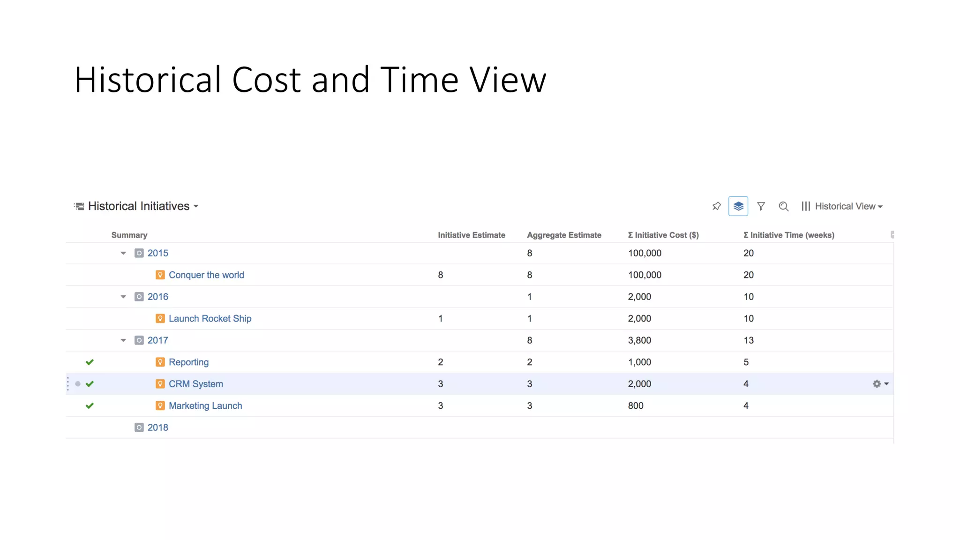The height and width of the screenshot is (540, 960).
Task: Click the Initiative Estimate column header
Action: click(x=472, y=235)
